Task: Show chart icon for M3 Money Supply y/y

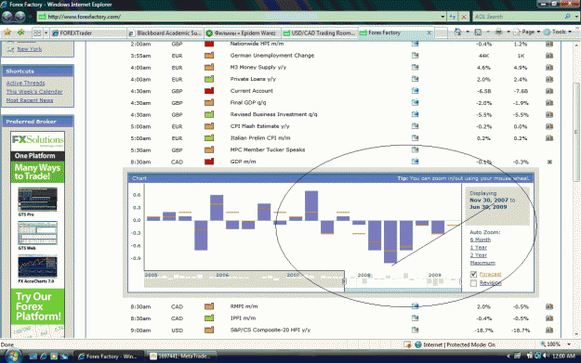Action: tap(549, 68)
